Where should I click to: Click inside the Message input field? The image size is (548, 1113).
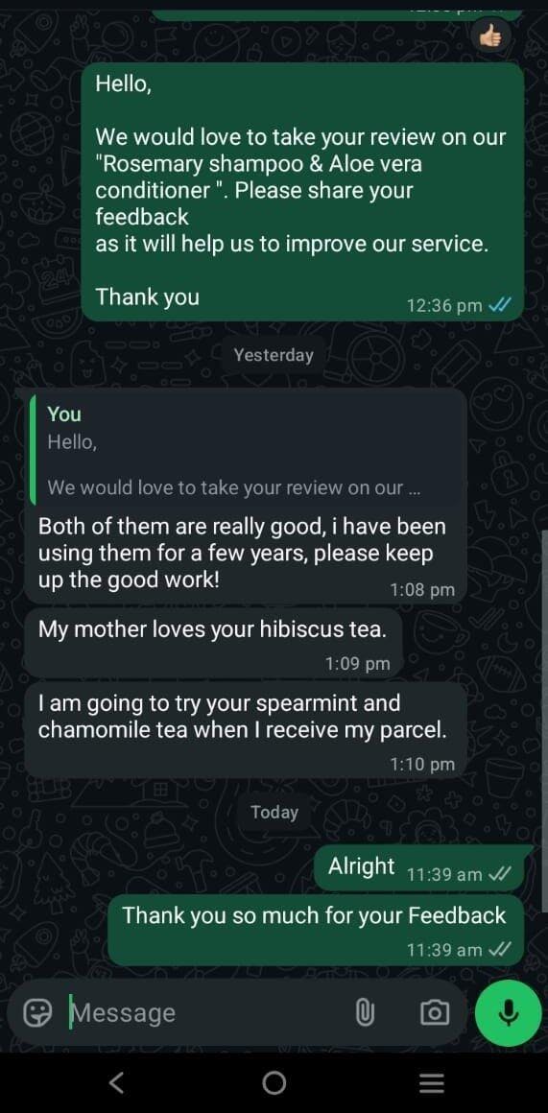click(x=205, y=1013)
